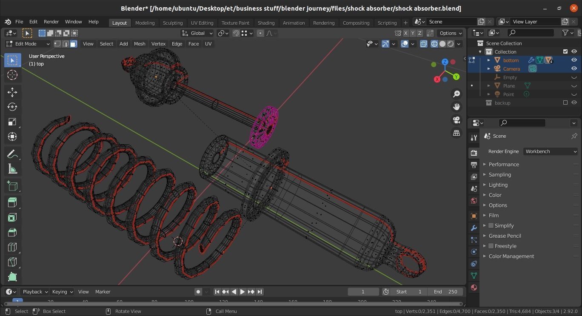Toggle X-ray display in viewport header
This screenshot has width=582, height=316.
point(423,44)
